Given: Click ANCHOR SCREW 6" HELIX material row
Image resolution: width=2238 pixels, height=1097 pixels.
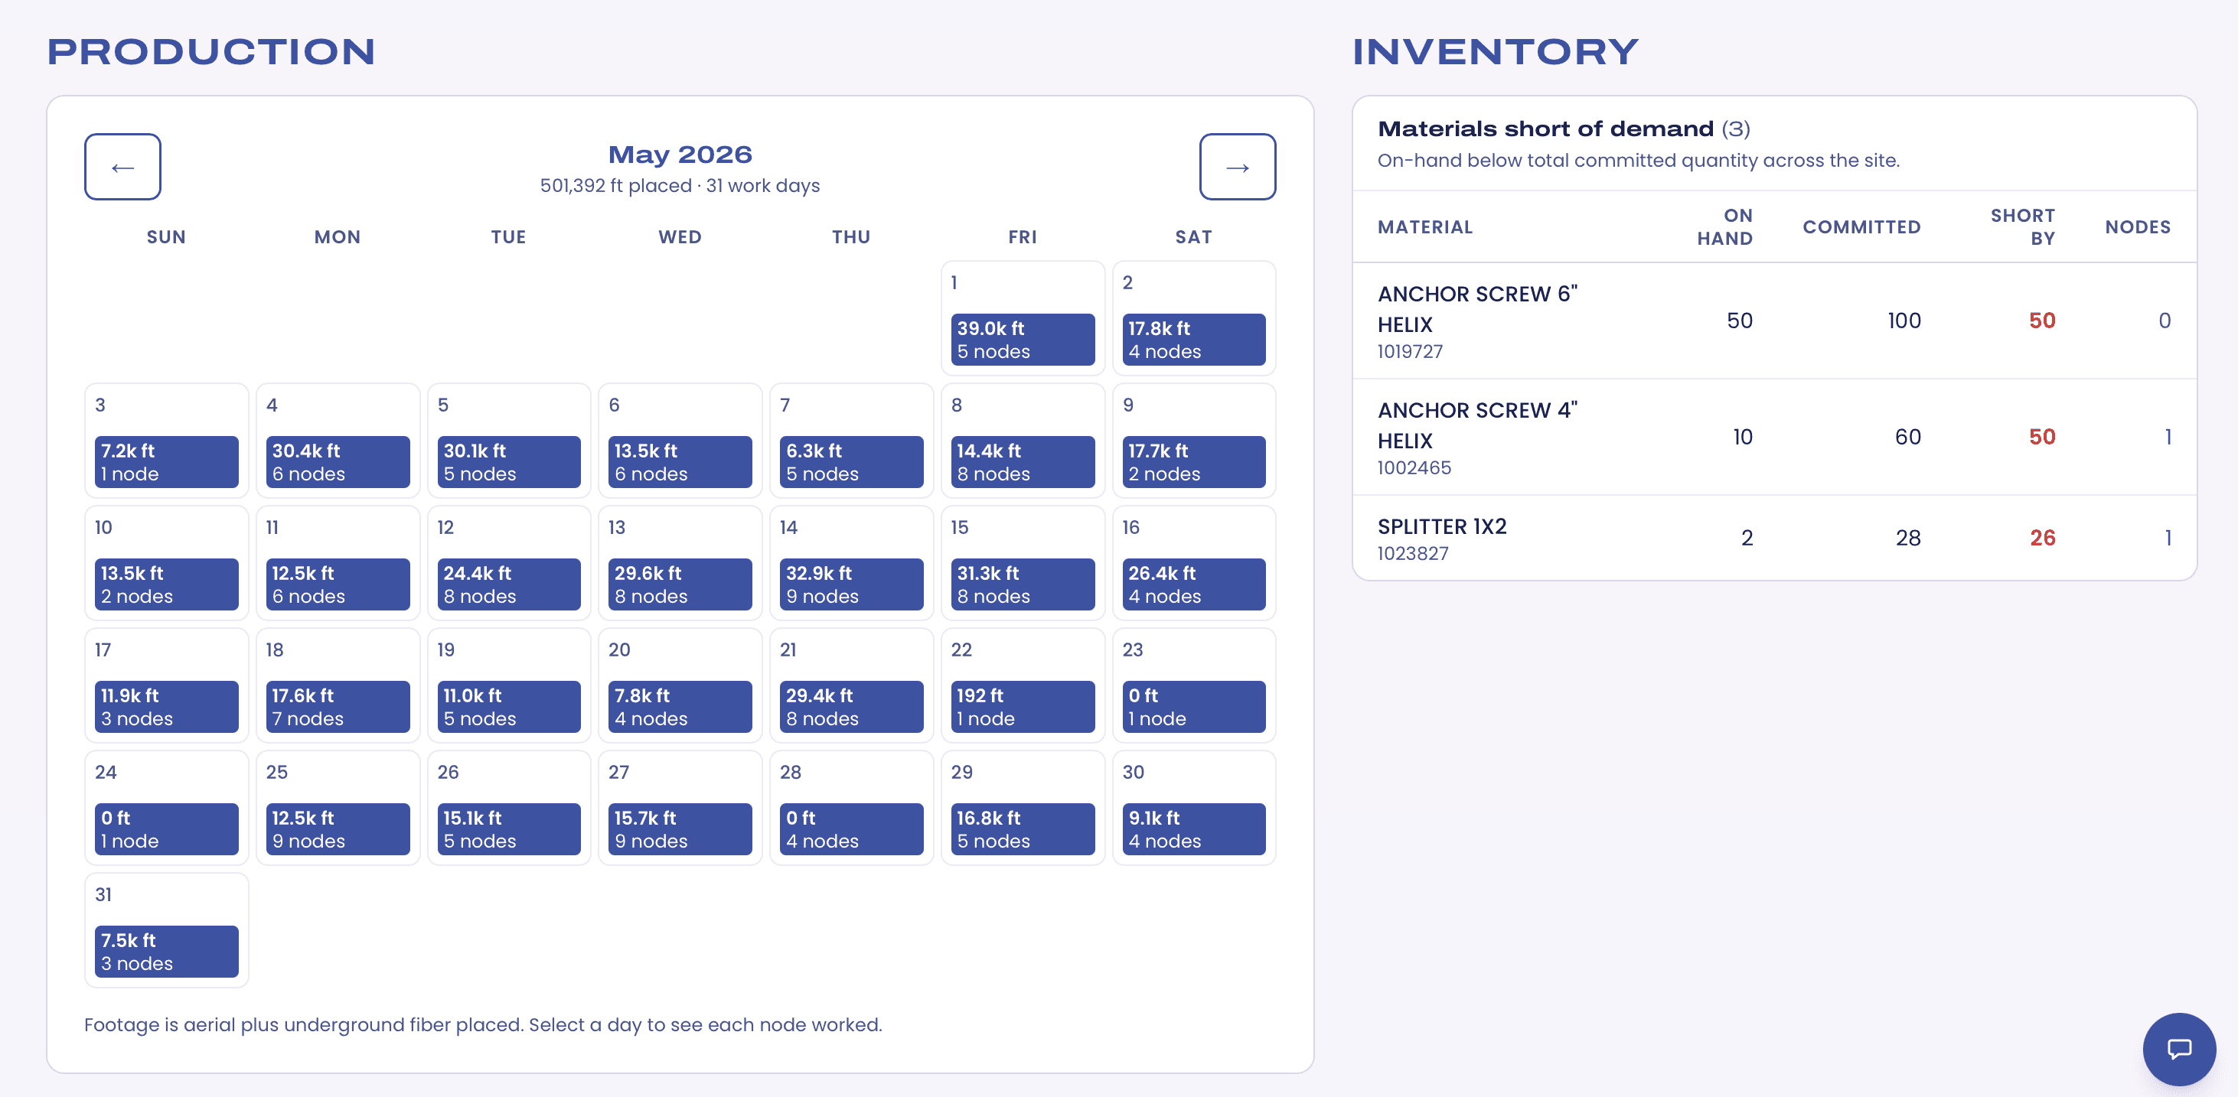Looking at the screenshot, I should click(x=1774, y=321).
